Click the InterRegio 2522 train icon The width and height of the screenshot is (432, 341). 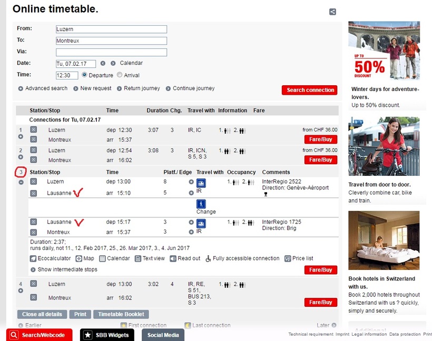pos(201,183)
